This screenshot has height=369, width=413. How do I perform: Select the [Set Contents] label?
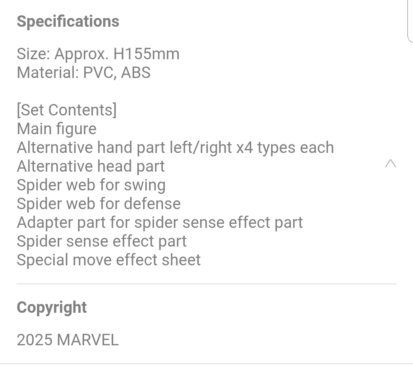coord(67,110)
